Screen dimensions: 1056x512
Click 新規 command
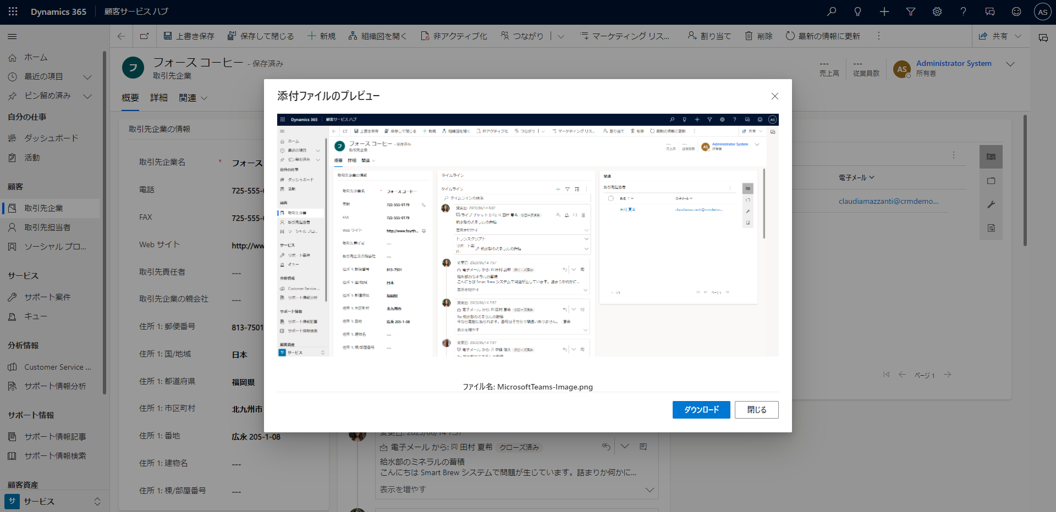(321, 36)
